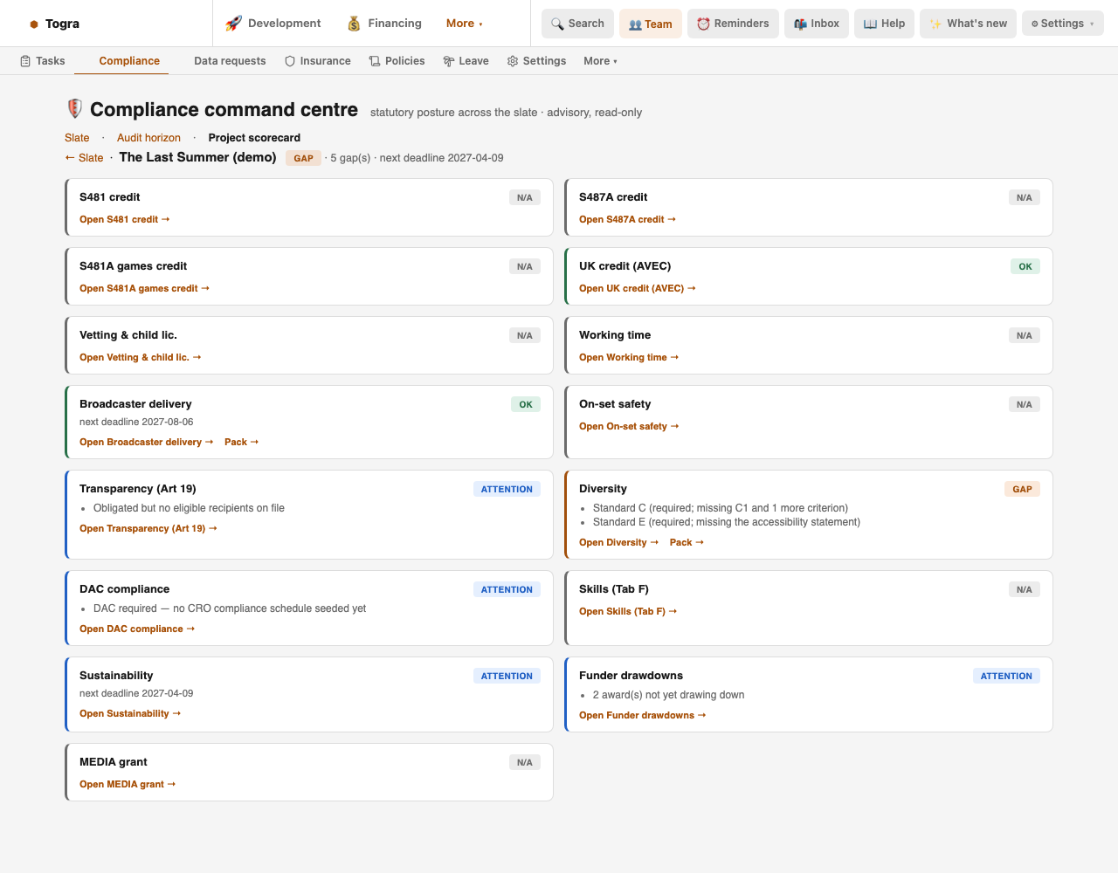Viewport: 1118px width, 873px height.
Task: Select the Project scorecard view
Action: point(254,138)
